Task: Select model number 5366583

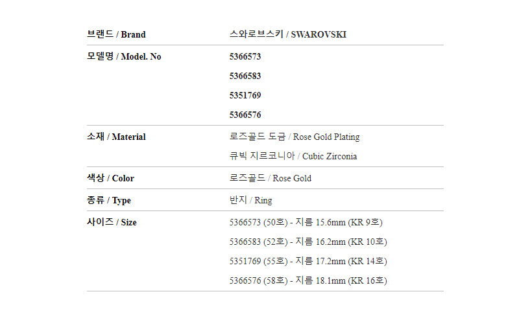Action: tap(245, 76)
